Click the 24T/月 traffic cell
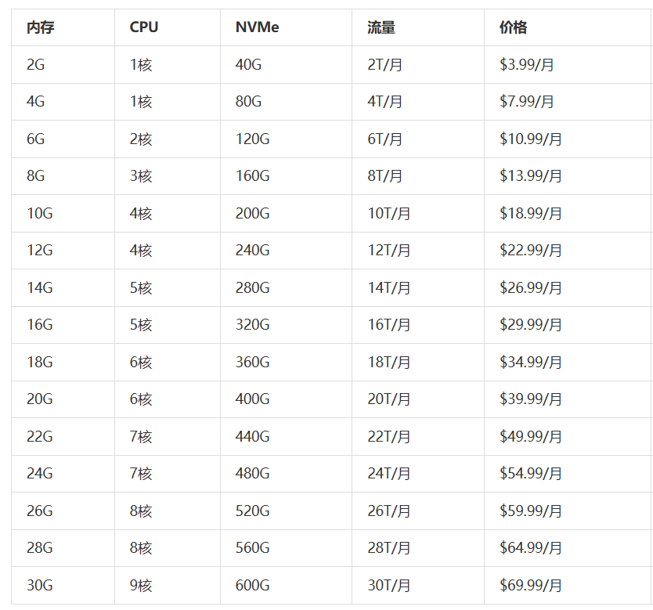Screen dimensions: 653x610 (389, 474)
